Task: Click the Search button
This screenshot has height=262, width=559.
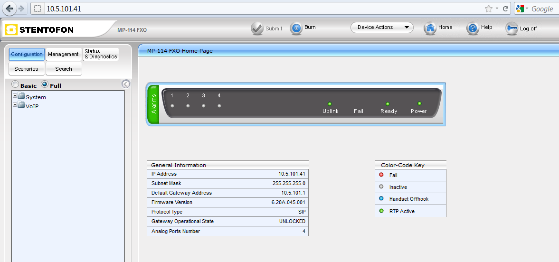Action: (64, 69)
